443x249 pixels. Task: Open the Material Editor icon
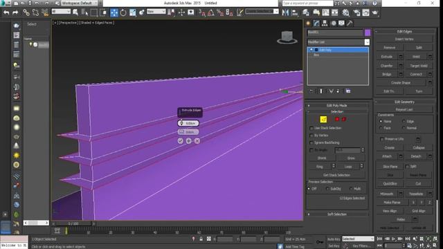point(345,12)
